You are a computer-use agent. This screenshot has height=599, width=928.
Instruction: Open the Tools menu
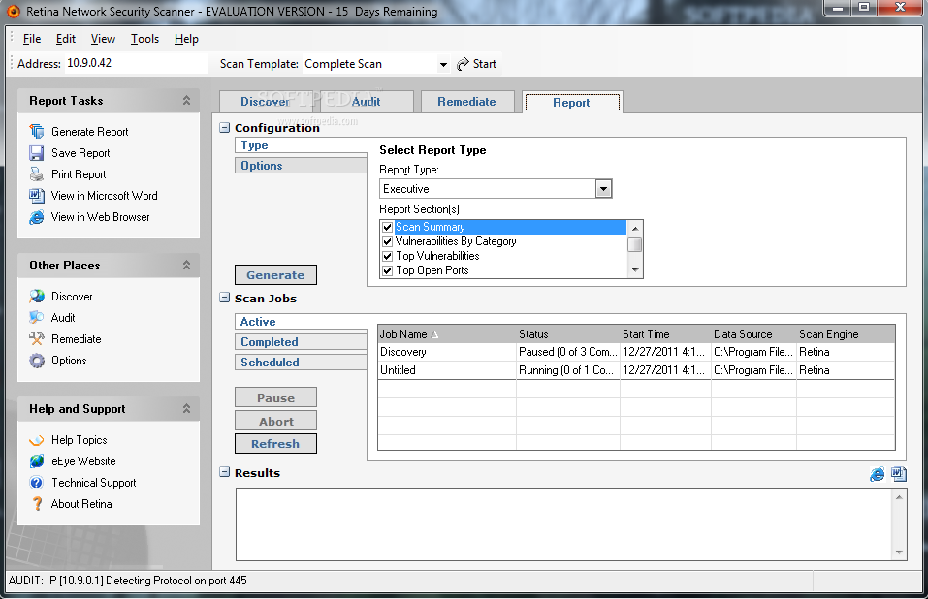click(x=145, y=39)
